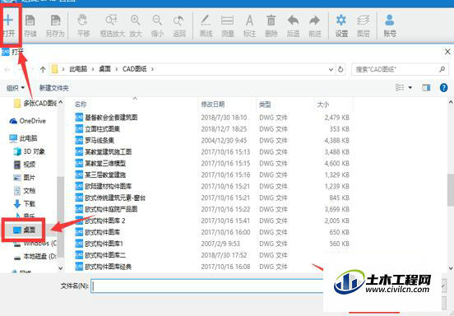Image resolution: width=454 pixels, height=316 pixels.
Task: Select 下载 (Downloads) in navigation tree
Action: (x=25, y=203)
